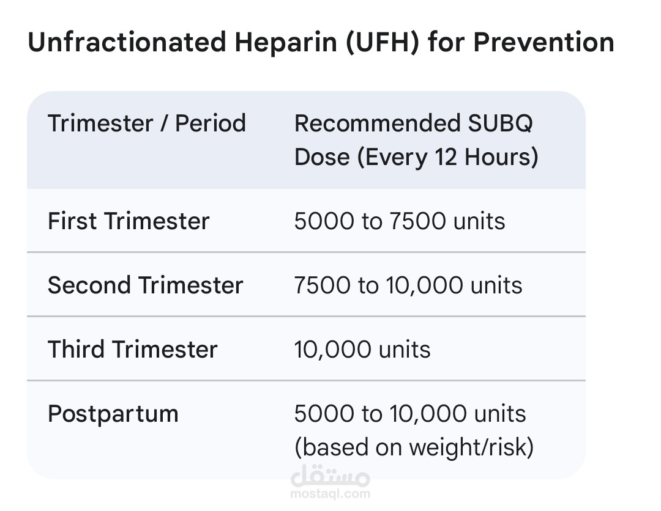The image size is (661, 511).
Task: Click the word 'Period' in the column header
Action: click(x=211, y=123)
